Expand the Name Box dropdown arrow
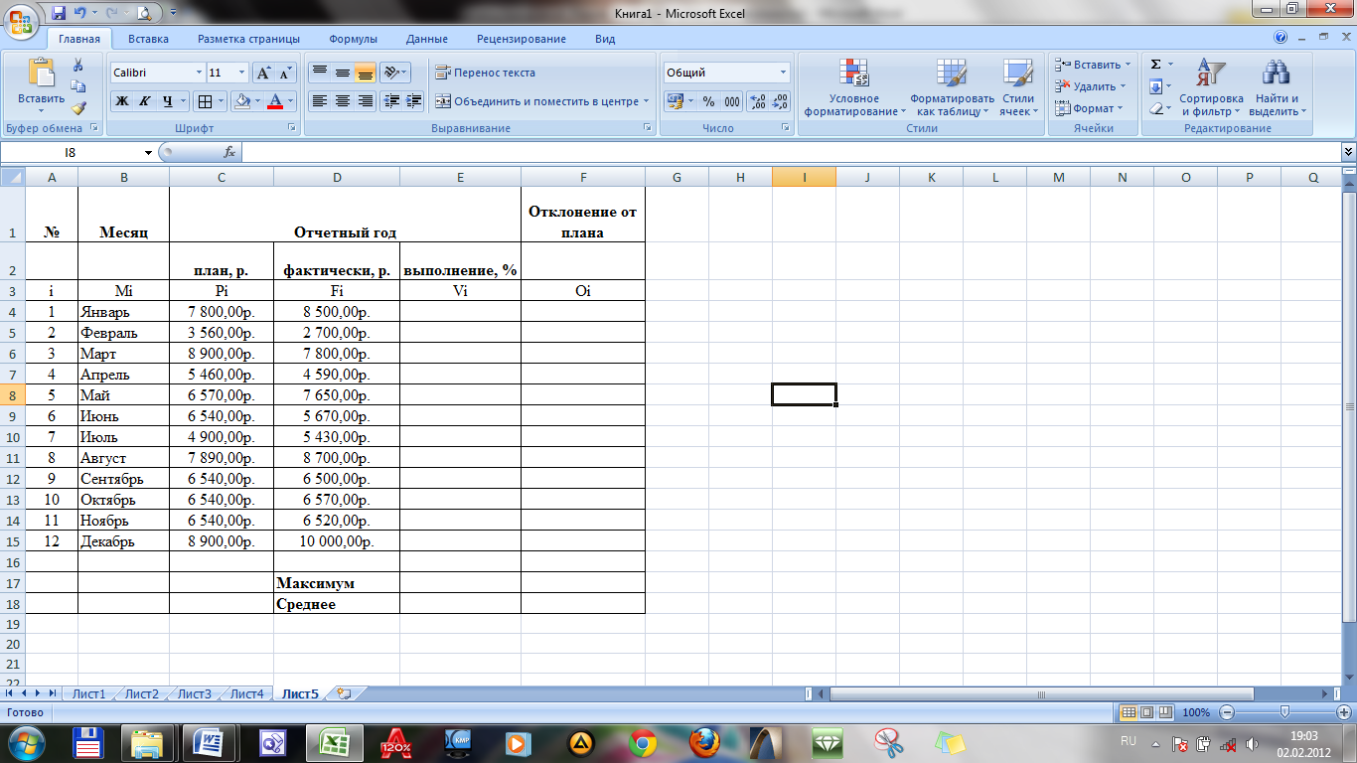 (x=148, y=152)
